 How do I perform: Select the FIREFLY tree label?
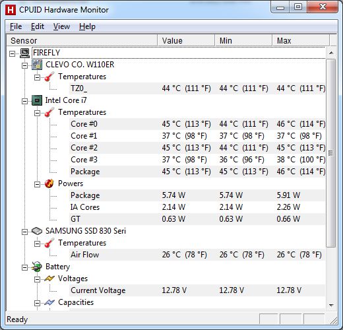(x=46, y=53)
